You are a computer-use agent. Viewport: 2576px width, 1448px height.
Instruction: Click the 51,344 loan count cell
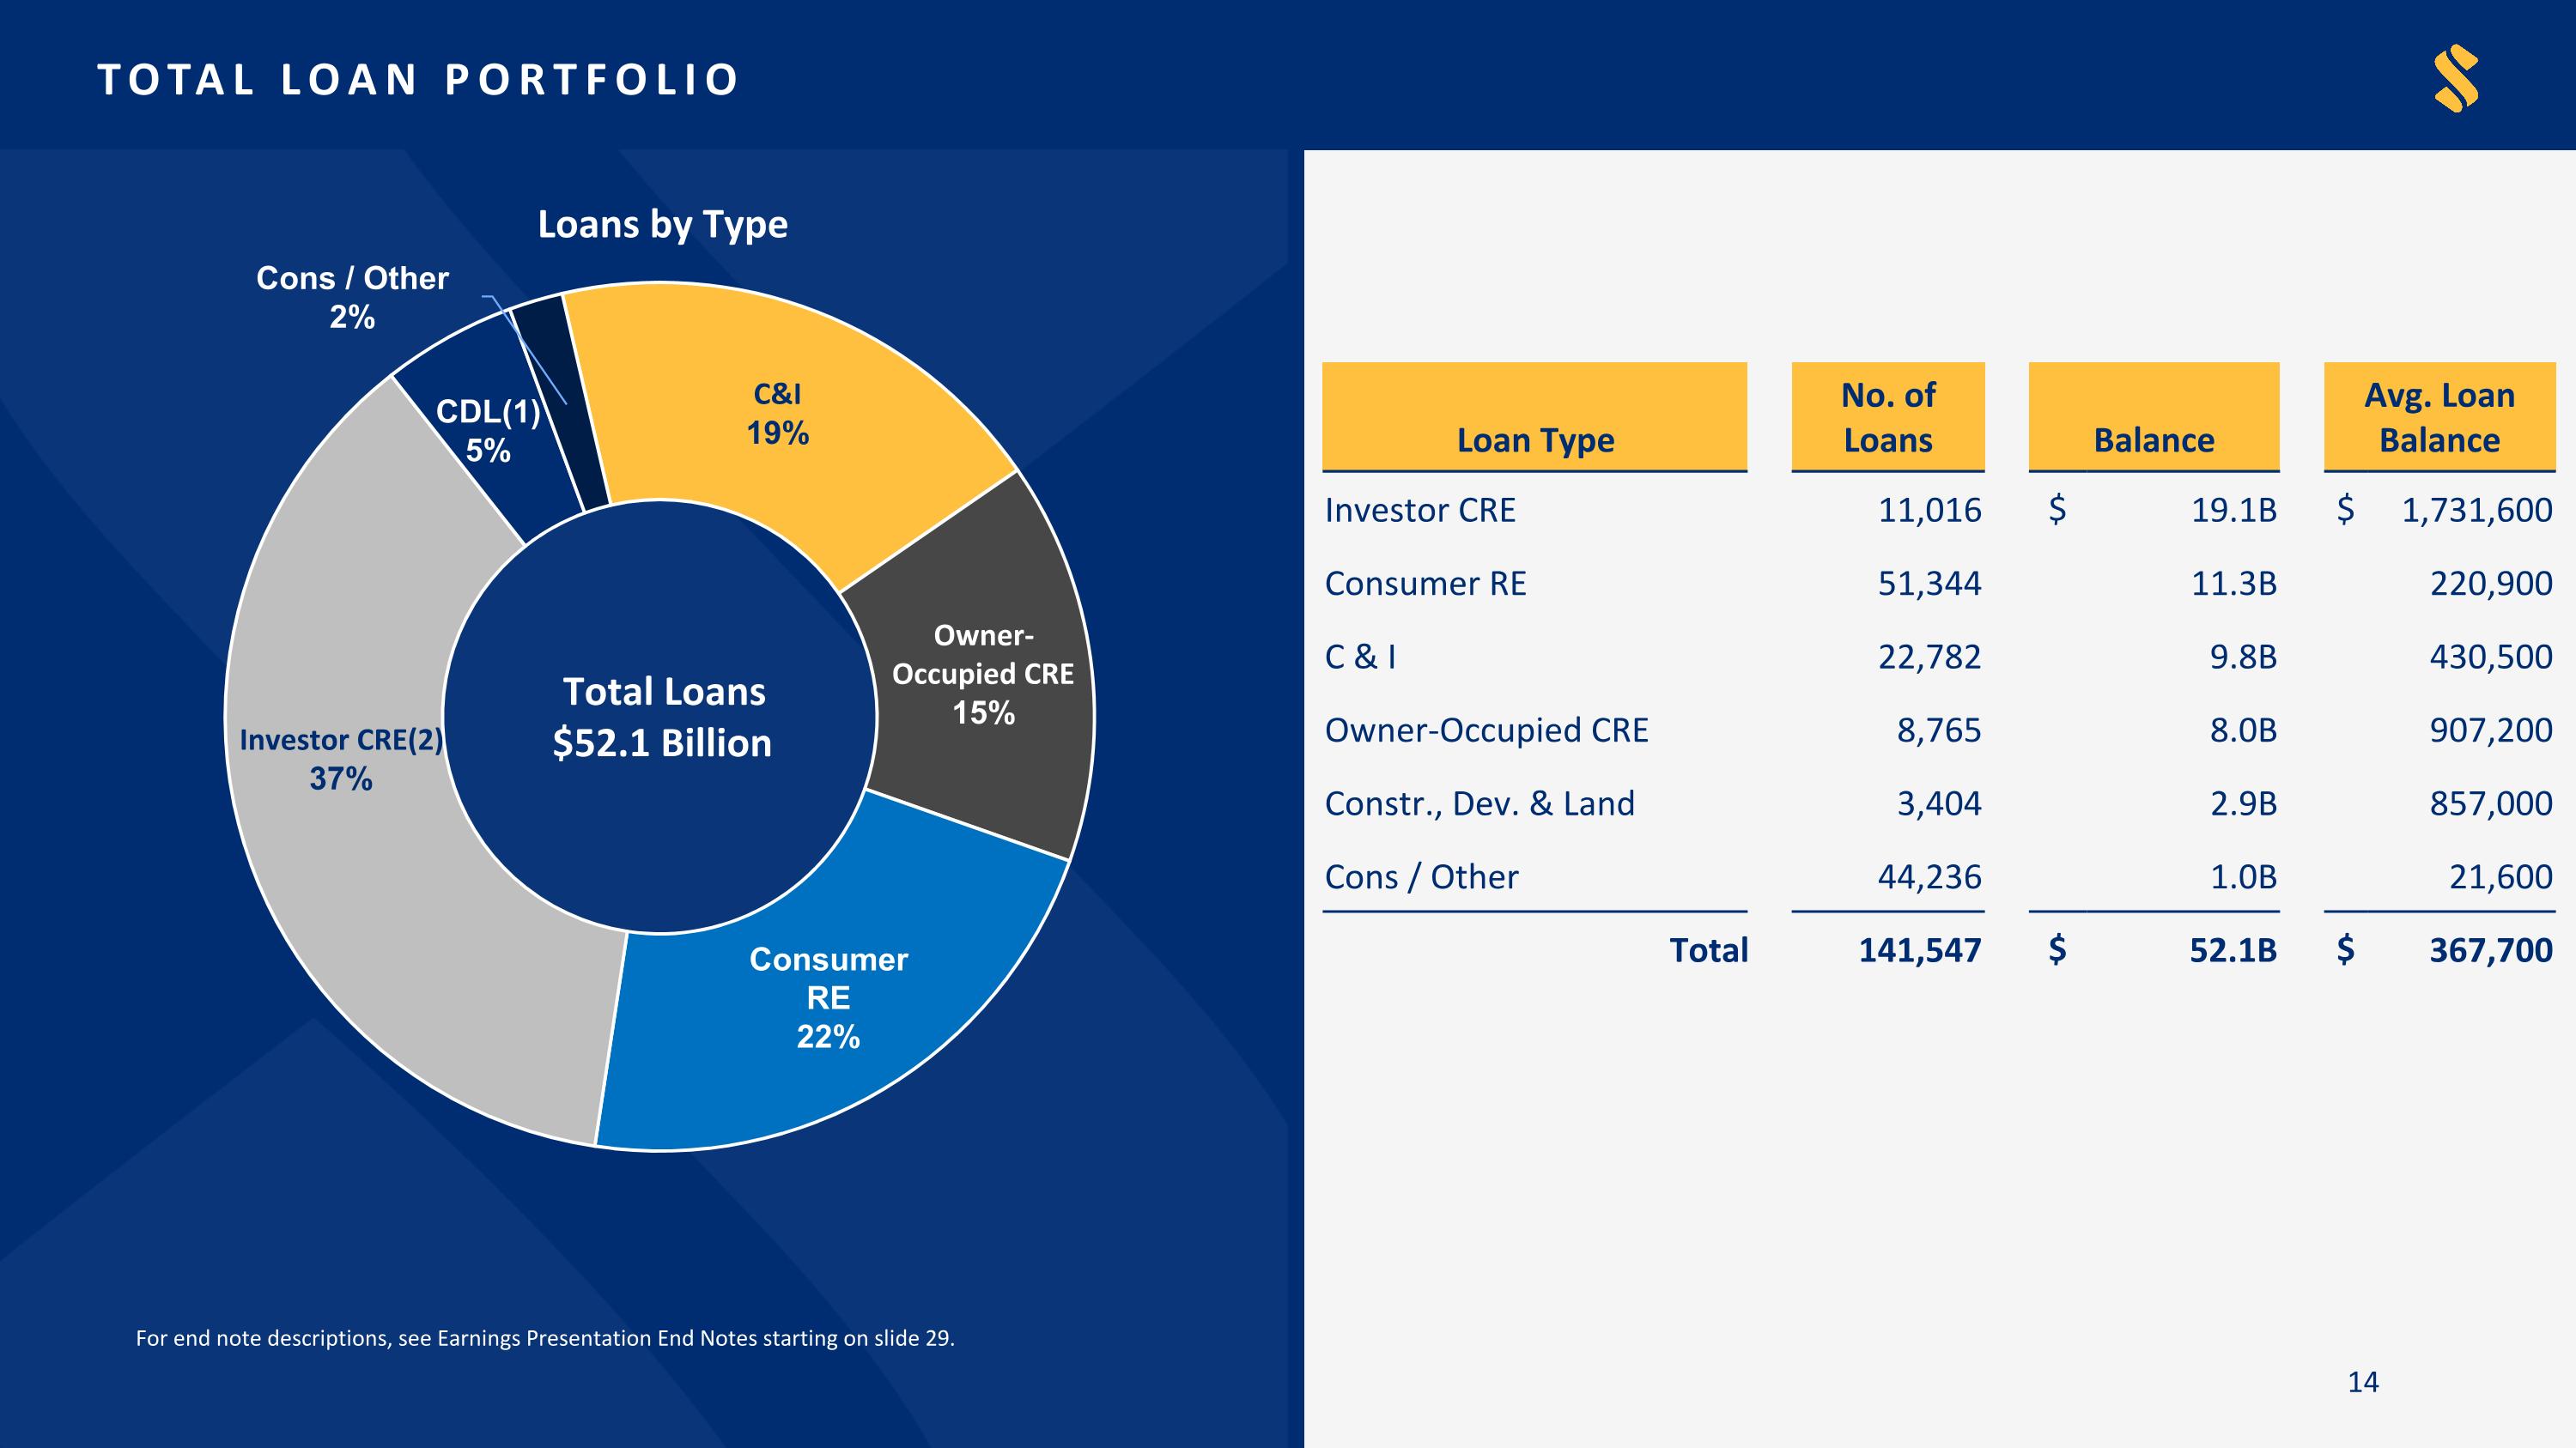click(1929, 584)
